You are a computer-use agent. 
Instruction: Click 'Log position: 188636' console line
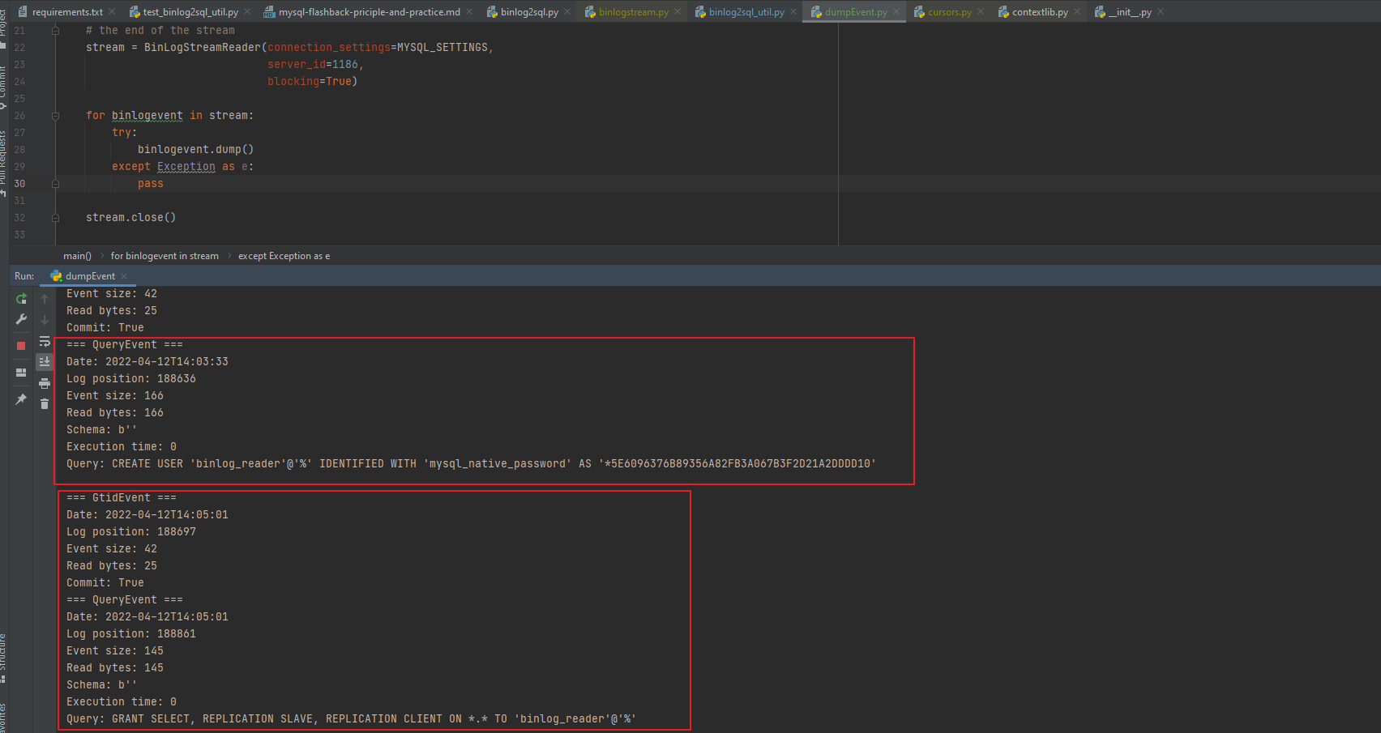pyautogui.click(x=131, y=379)
